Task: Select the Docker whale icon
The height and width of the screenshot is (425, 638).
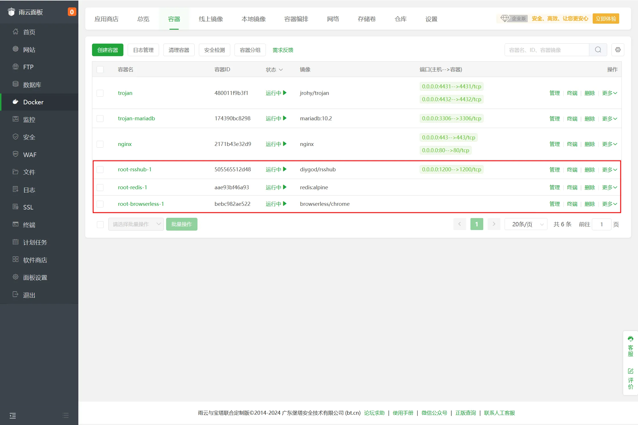Action: click(x=16, y=102)
